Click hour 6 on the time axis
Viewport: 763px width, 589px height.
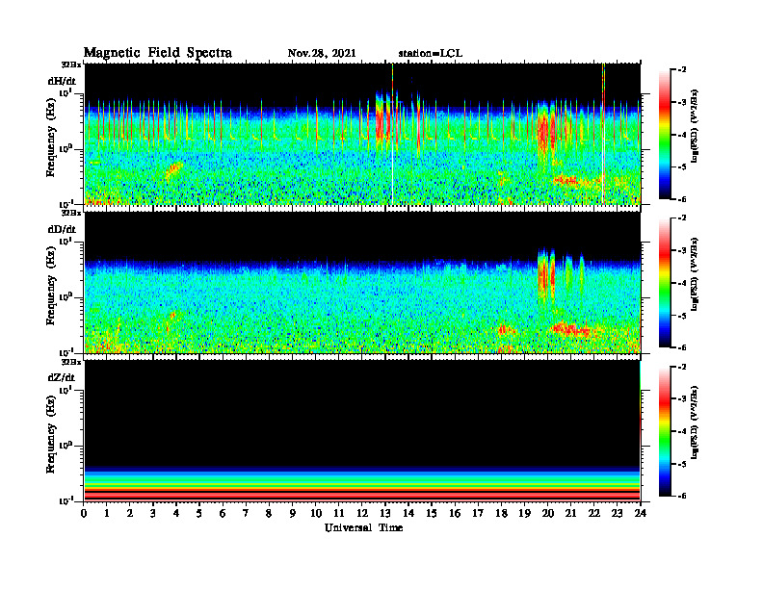tap(223, 514)
